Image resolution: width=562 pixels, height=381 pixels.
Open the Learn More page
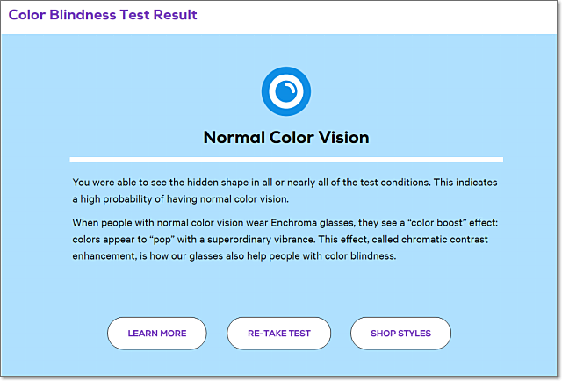157,334
